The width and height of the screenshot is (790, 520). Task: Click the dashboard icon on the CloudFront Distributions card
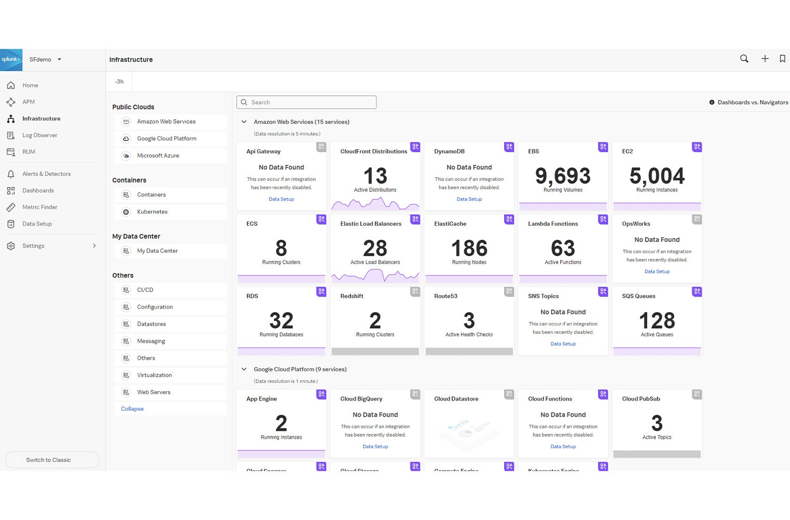415,147
